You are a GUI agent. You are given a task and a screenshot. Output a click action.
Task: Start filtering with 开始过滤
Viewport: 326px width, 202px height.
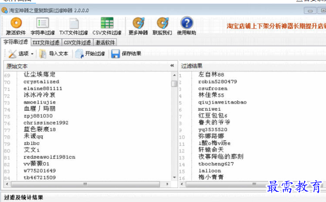click(90, 53)
